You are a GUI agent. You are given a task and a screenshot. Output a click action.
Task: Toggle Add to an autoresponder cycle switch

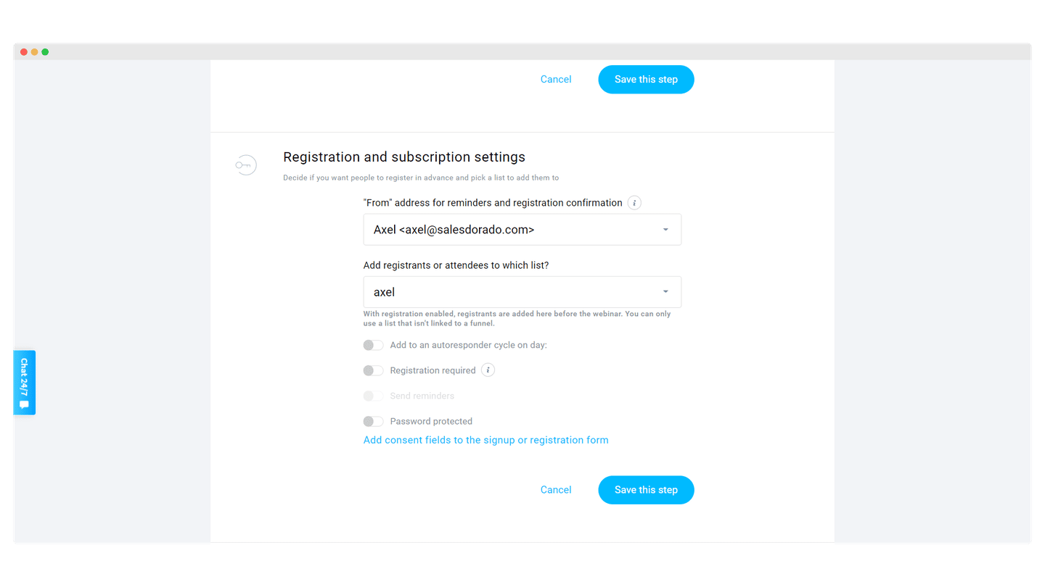[x=373, y=345]
